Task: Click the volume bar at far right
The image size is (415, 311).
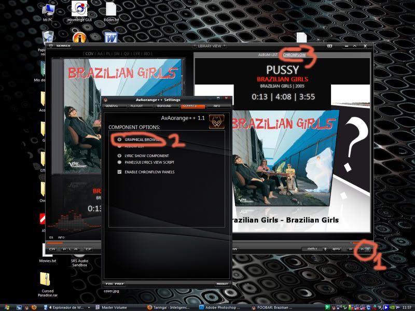Action: coord(361,243)
